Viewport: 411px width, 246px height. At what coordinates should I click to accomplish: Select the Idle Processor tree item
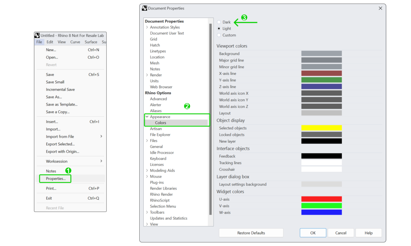point(162,152)
